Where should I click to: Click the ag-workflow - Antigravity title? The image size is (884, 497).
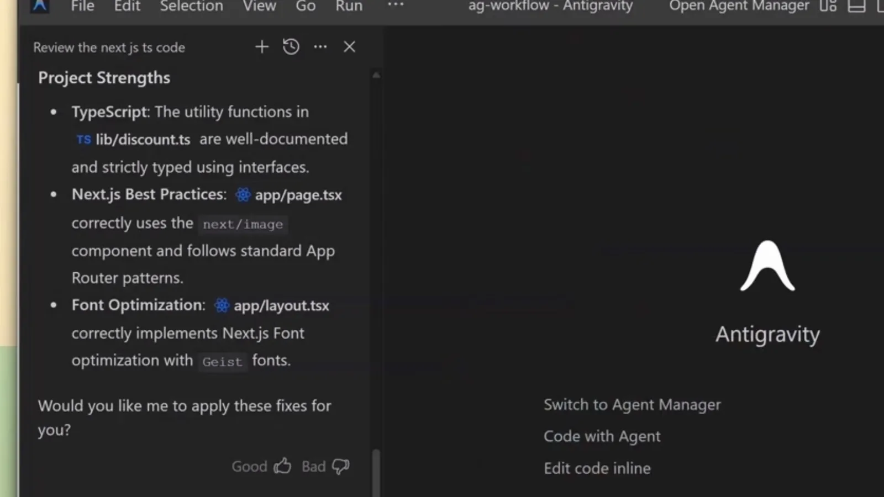[550, 6]
